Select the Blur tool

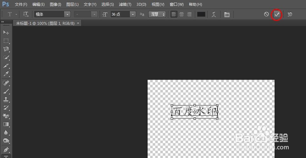(6, 132)
